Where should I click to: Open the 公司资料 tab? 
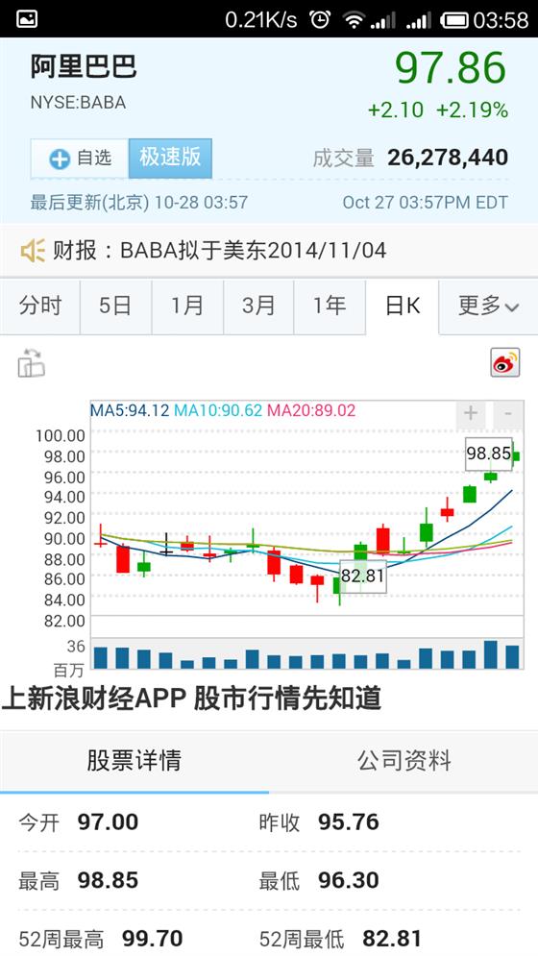[x=403, y=760]
